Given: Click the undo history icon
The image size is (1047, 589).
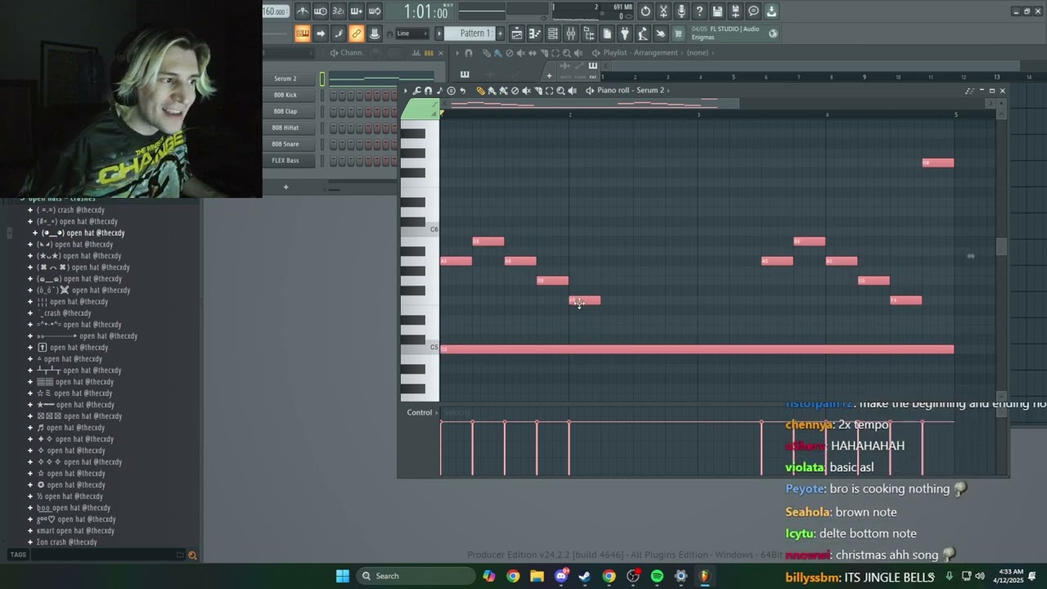Looking at the screenshot, I should pos(645,11).
